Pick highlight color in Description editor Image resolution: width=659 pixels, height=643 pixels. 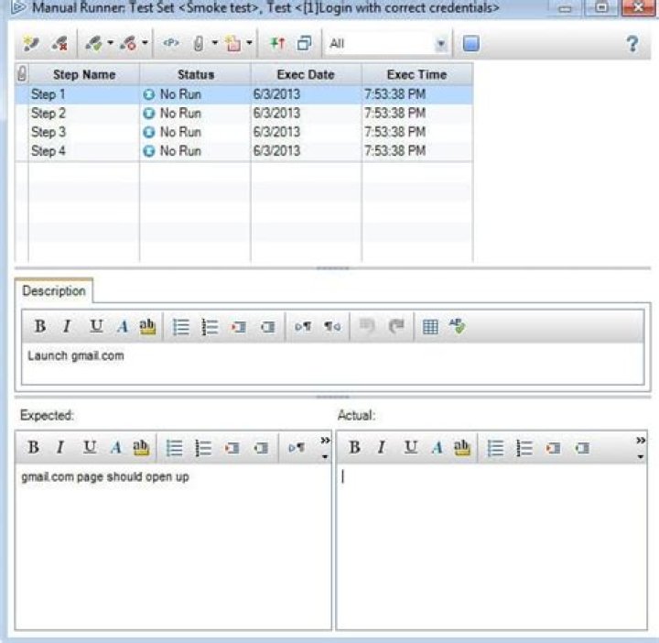coord(146,327)
